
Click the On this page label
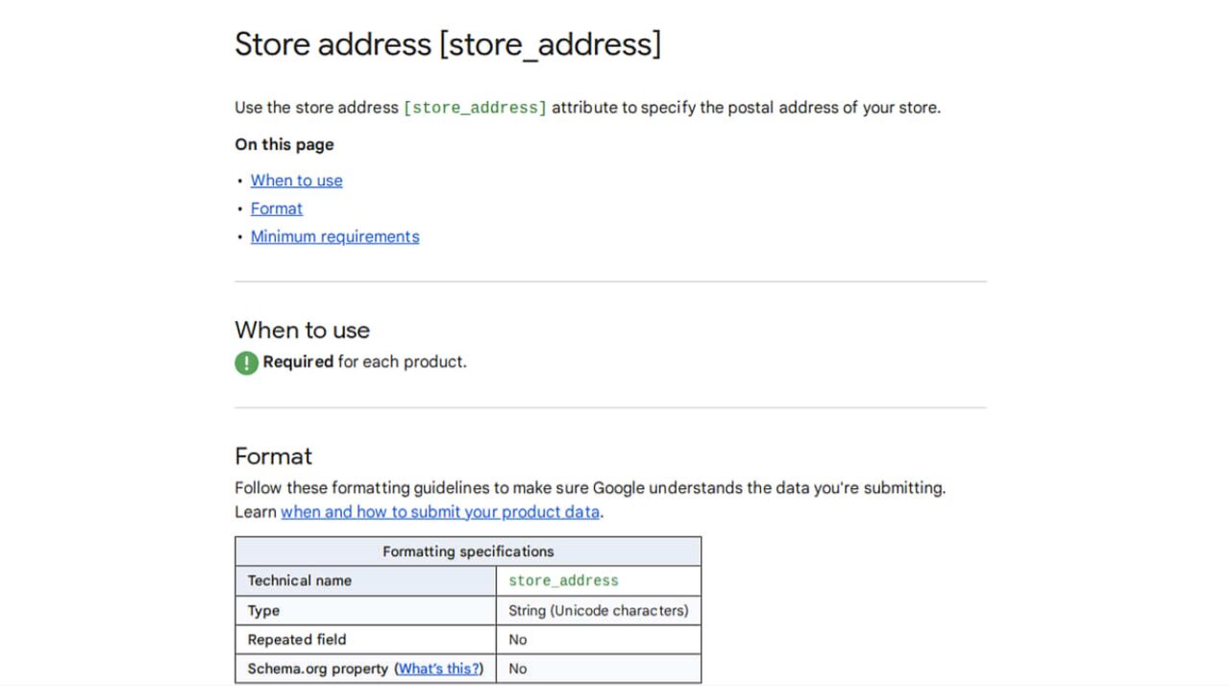coord(284,145)
